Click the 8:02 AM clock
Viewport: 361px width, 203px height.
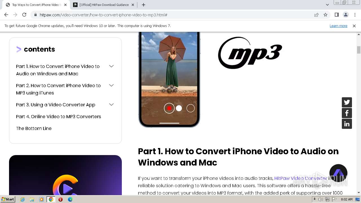(x=347, y=199)
